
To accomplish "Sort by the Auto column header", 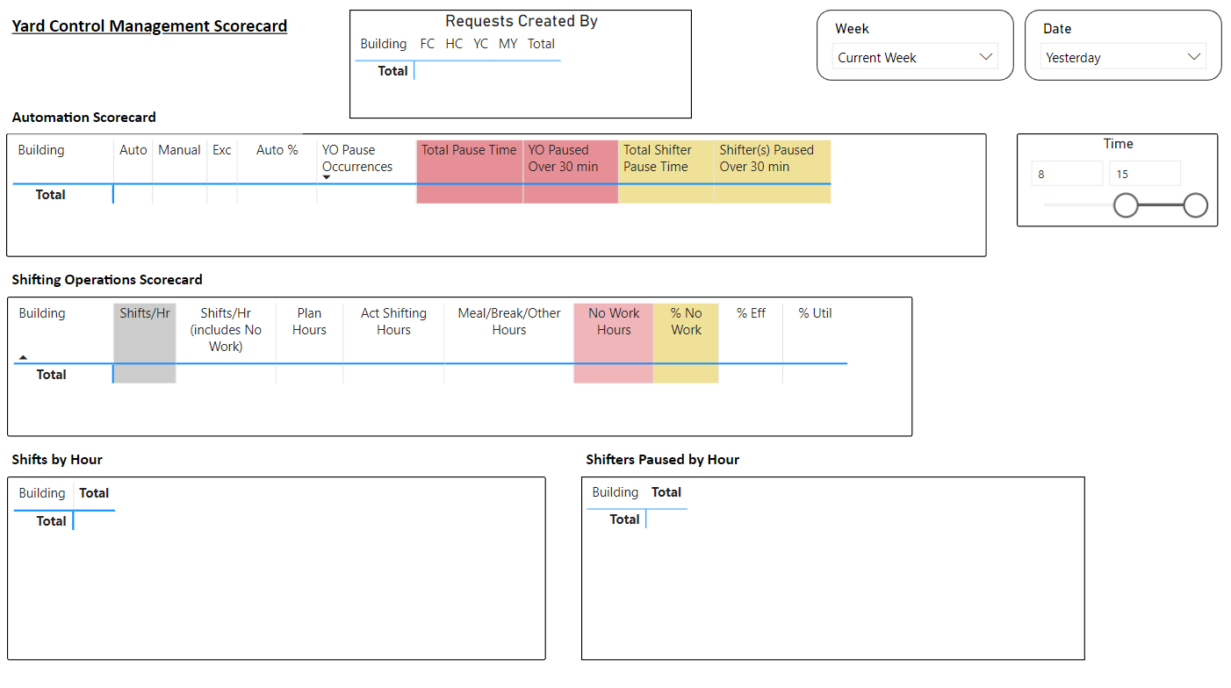I will 133,150.
